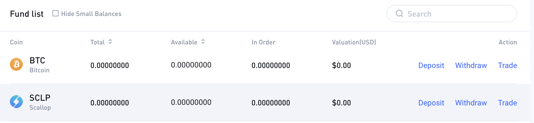Image resolution: width=534 pixels, height=123 pixels.
Task: Sort by Available using the arrows icon
Action: [x=203, y=42]
